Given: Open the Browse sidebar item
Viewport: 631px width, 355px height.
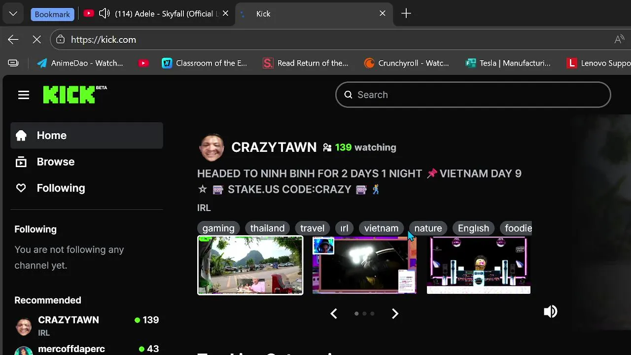Looking at the screenshot, I should point(87,162).
